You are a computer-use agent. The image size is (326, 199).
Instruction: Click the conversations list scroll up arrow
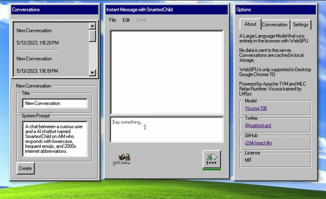click(93, 26)
